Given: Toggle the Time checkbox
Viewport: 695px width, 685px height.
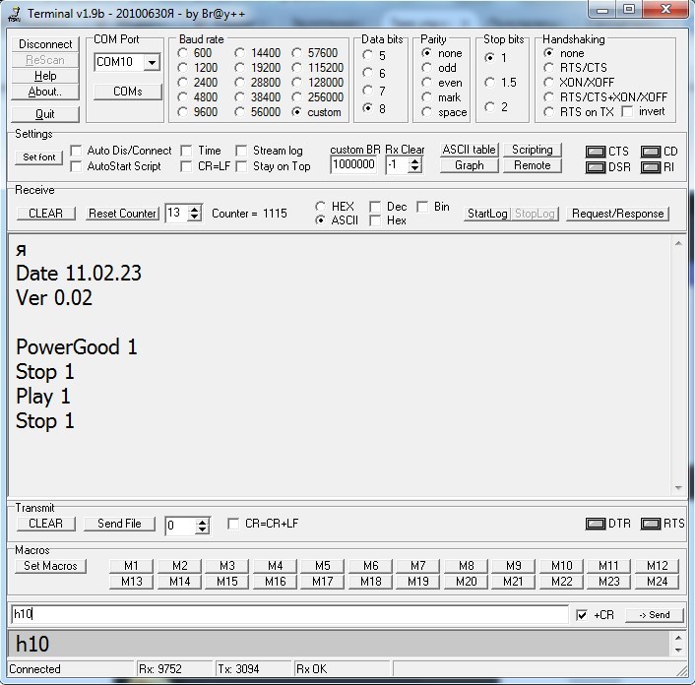Looking at the screenshot, I should point(187,151).
